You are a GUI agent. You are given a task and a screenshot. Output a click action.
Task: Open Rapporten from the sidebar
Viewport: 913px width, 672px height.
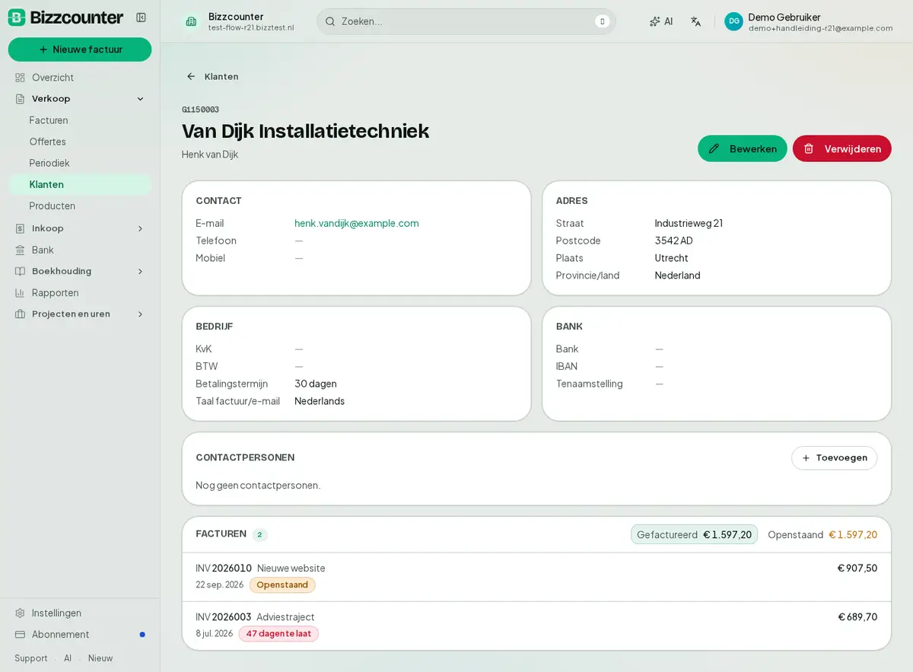pos(80,292)
